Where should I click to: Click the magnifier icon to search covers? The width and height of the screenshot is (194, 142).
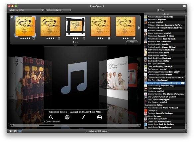[x=51, y=117]
